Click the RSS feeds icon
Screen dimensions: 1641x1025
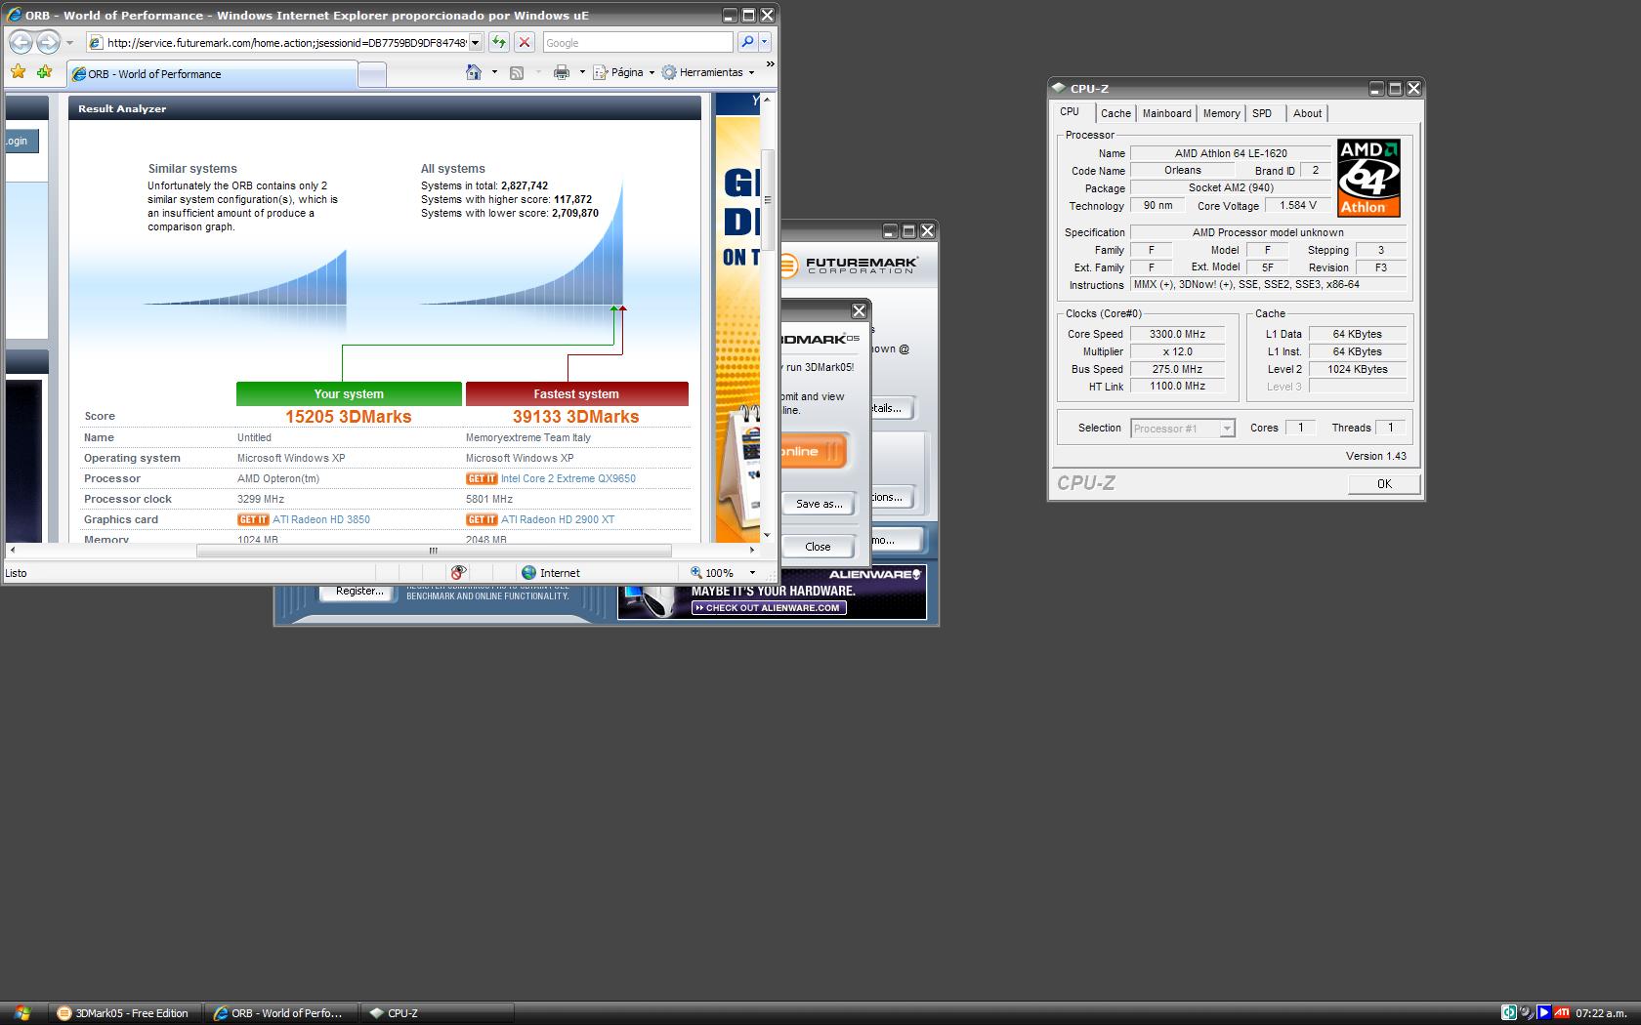pos(517,72)
